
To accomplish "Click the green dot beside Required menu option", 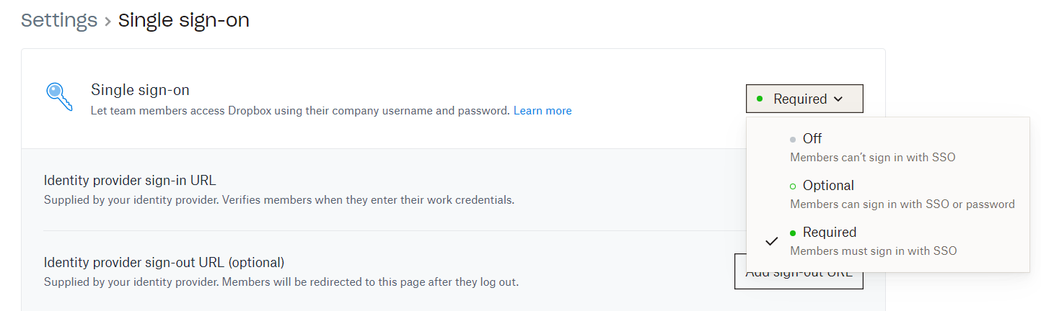I will (793, 233).
